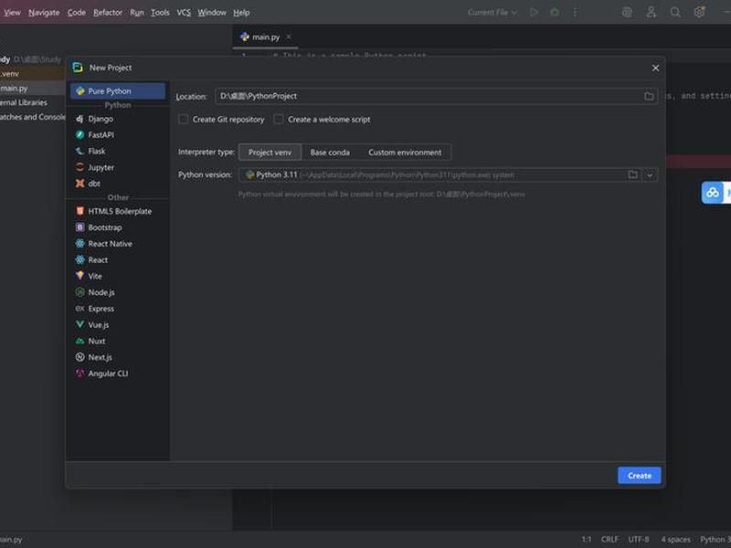Viewport: 731px width, 548px height.
Task: Enable Create a welcome script checkbox
Action: [279, 120]
